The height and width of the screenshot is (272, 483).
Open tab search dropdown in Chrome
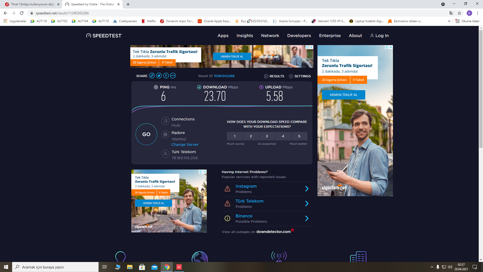tap(443, 4)
